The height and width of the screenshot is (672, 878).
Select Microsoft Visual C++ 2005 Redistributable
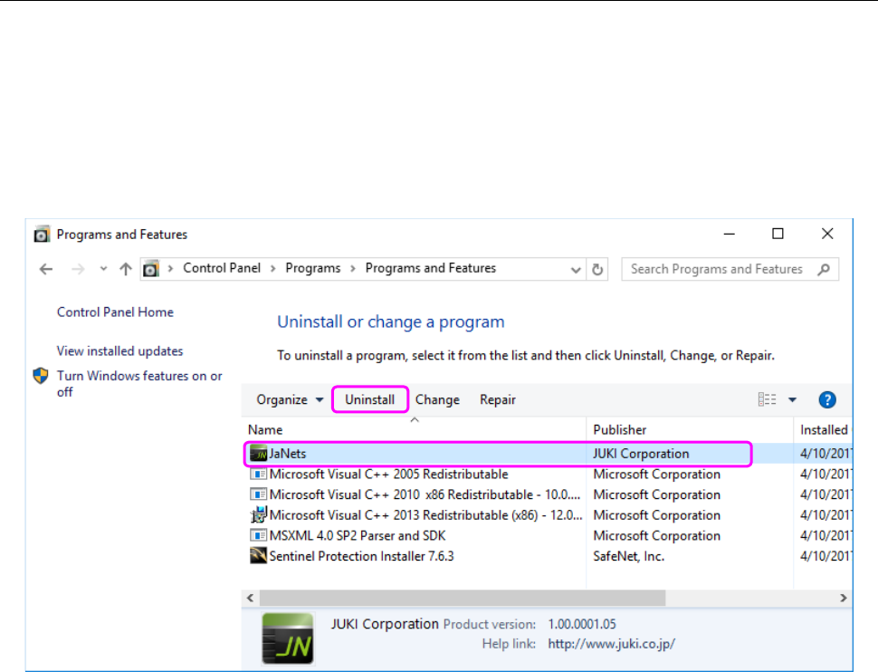[x=388, y=475]
